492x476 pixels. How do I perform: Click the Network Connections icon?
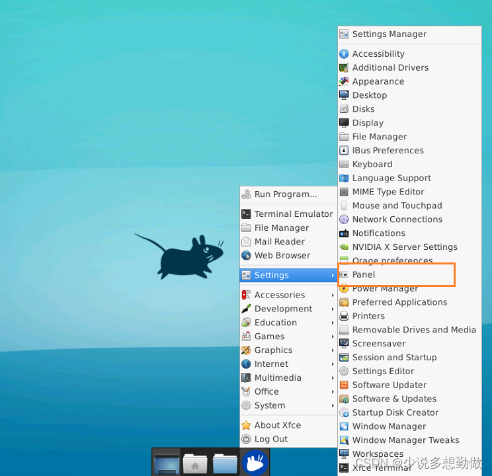coord(344,219)
